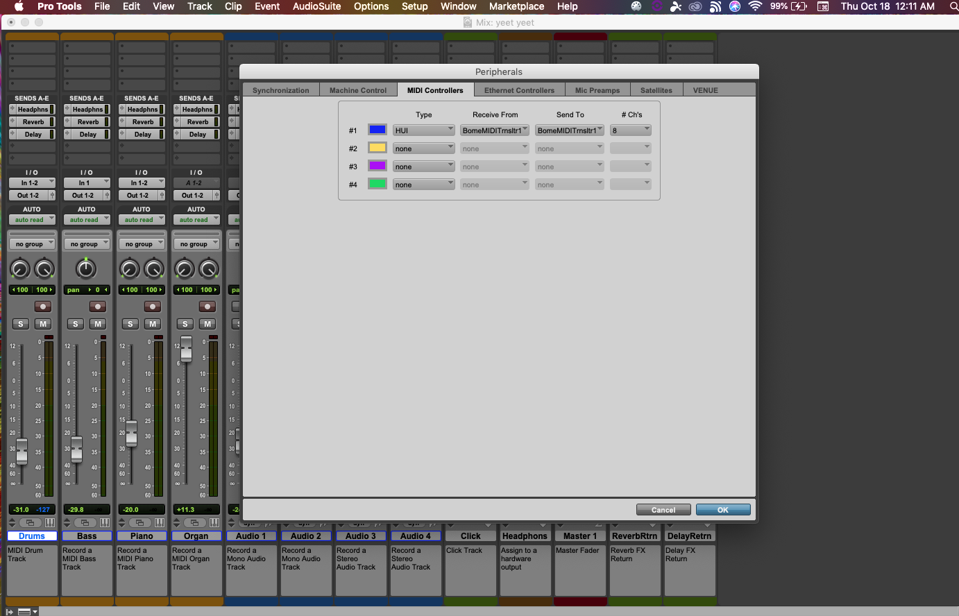The height and width of the screenshot is (616, 959).
Task: Mute the Piano track
Action: [x=153, y=324]
